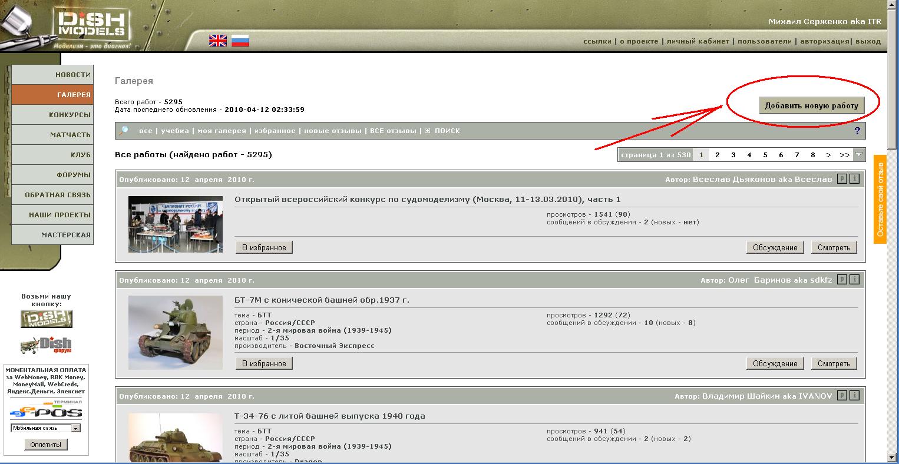Click the magnifier icon in gallery filter bar
899x464 pixels.
(x=124, y=131)
